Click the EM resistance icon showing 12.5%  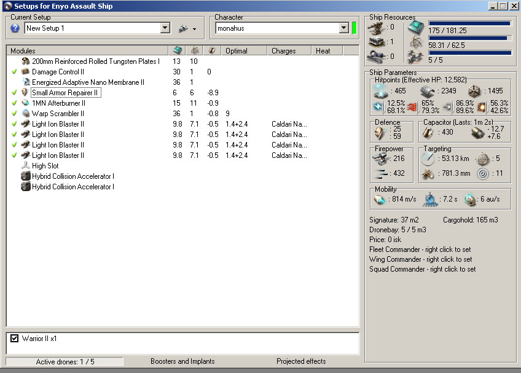378,107
